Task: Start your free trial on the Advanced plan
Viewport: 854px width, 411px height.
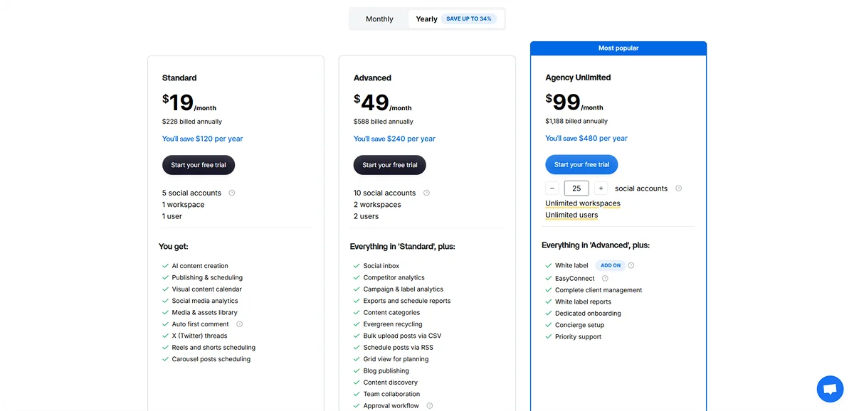Action: click(x=389, y=164)
